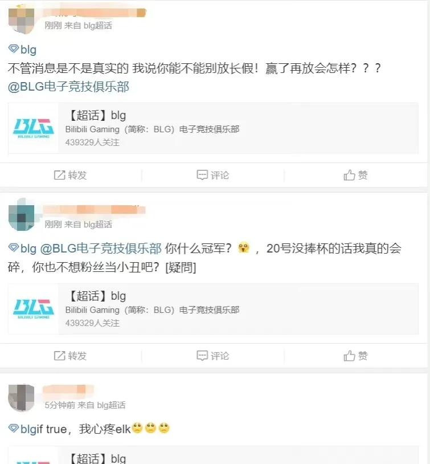The image size is (430, 464).
Task: Open the third post's author avatar
Action: (21, 398)
